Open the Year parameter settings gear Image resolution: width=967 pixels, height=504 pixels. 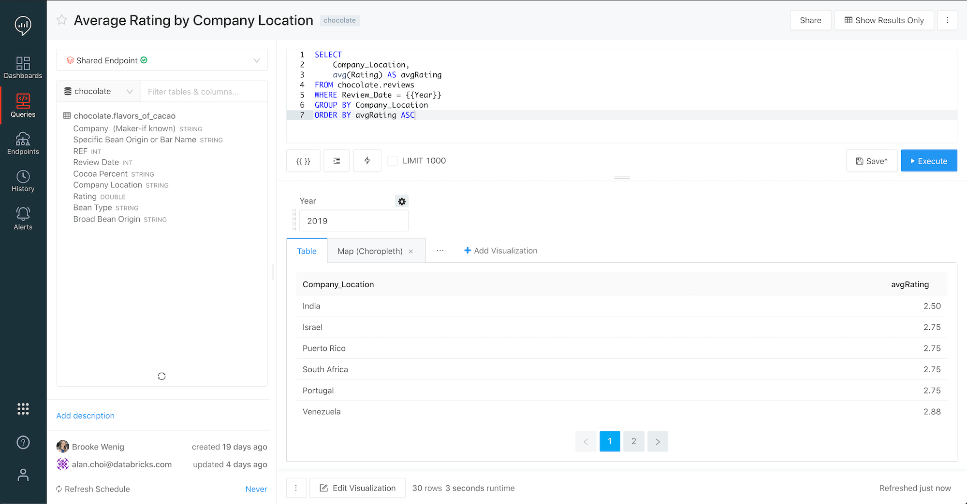401,201
